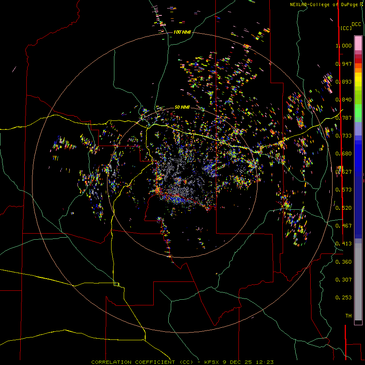
Task: Click the bright green color bar segment
Action: (x=358, y=111)
